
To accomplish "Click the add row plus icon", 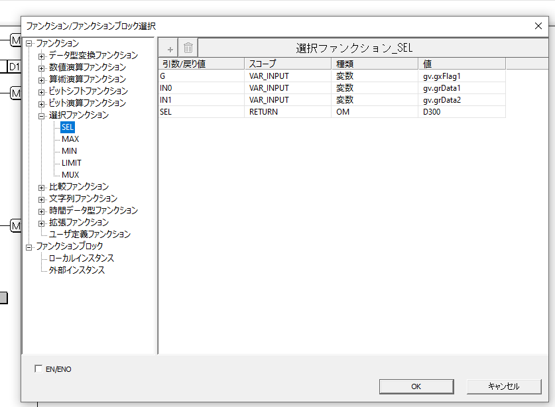I will (x=170, y=48).
